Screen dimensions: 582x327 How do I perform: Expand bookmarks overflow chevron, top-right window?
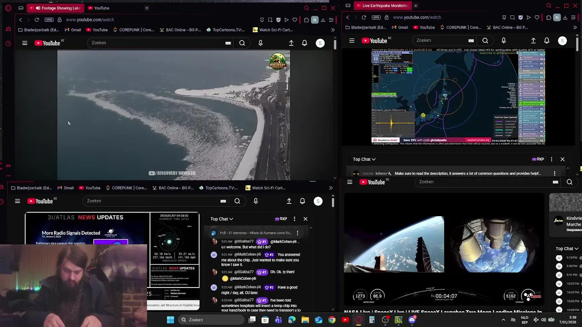575,27
